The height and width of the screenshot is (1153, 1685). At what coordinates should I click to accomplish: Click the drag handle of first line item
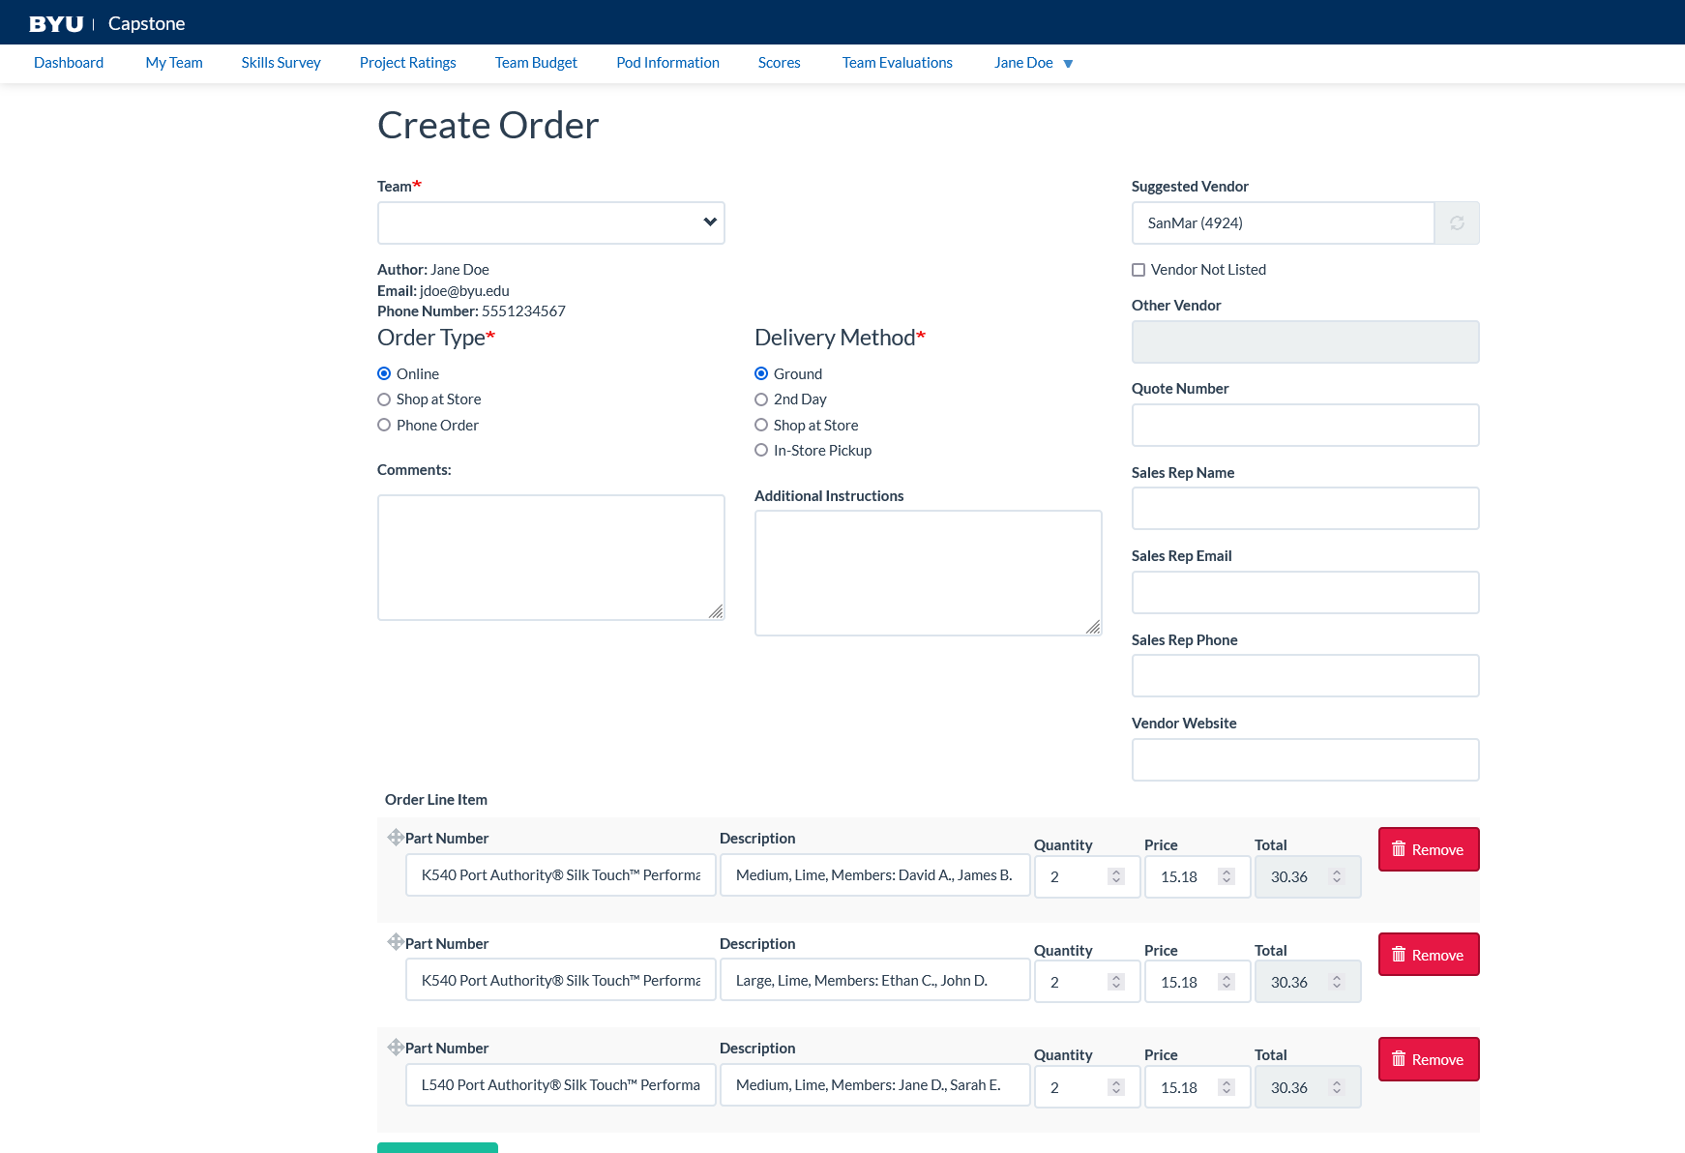coord(395,838)
